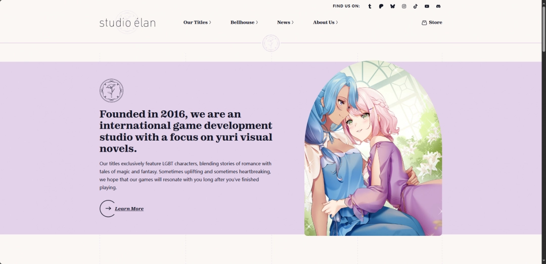Open the Tumblr social icon
The height and width of the screenshot is (264, 546).
point(370,7)
